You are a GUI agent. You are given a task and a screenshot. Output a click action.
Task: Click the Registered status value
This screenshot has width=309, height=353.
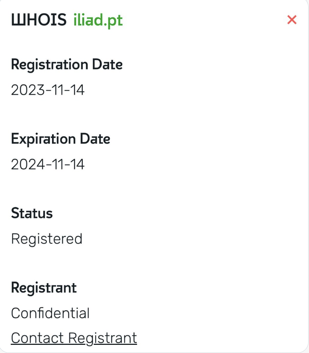[x=47, y=239]
